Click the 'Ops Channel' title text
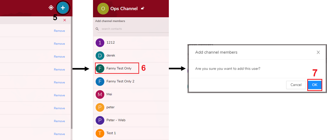Screen dimensions: 327x140 [x=124, y=8]
